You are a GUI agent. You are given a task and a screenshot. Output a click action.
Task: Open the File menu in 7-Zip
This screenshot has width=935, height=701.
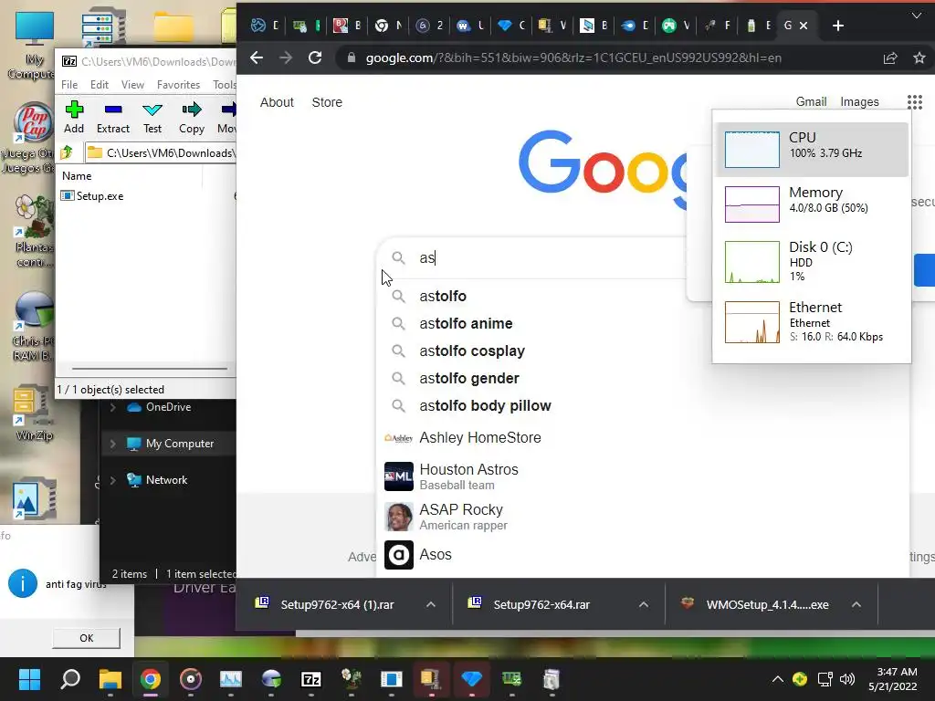coord(69,85)
